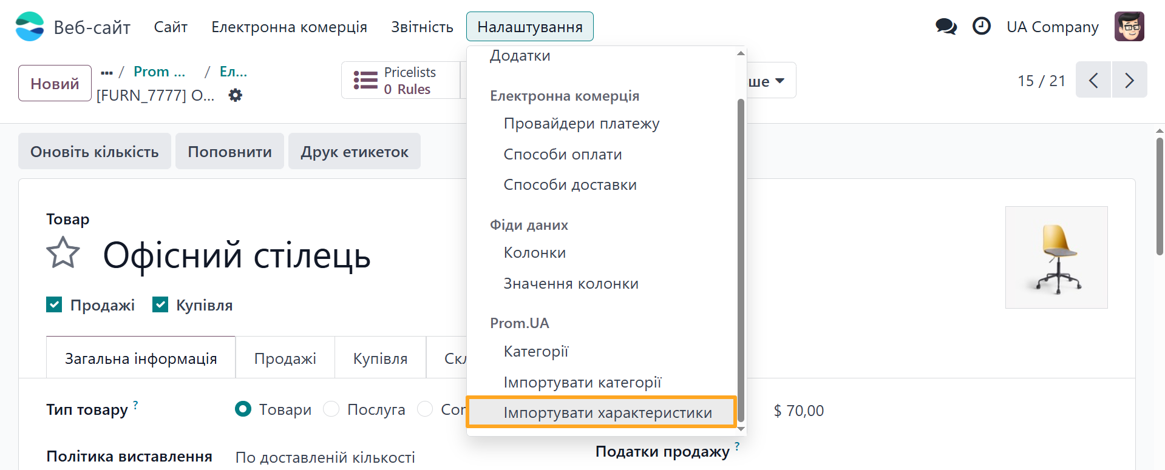The width and height of the screenshot is (1165, 470).
Task: Click the Odoo Website app logo
Action: (30, 27)
